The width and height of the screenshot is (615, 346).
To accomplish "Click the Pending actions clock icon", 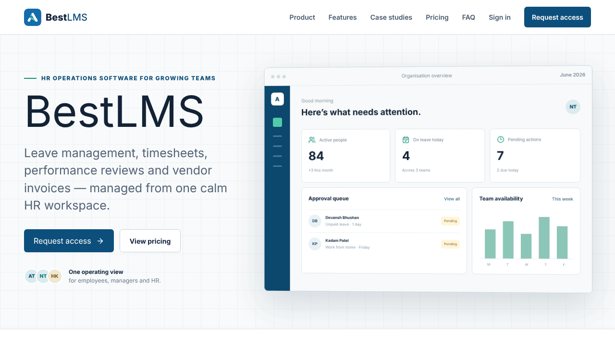I will 500,139.
